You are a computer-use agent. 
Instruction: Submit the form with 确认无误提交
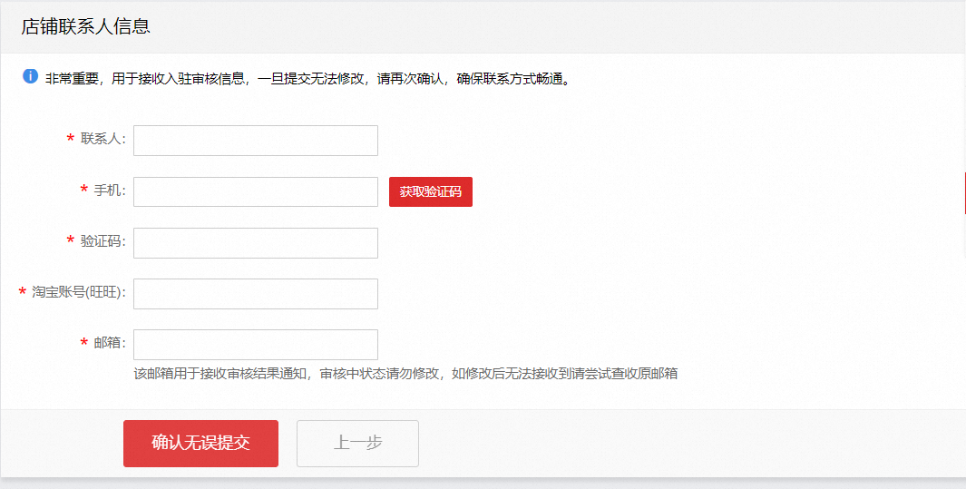pos(200,443)
